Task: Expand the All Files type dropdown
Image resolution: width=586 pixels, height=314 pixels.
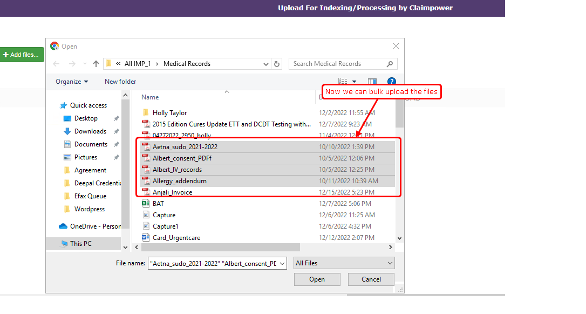Action: pos(344,263)
